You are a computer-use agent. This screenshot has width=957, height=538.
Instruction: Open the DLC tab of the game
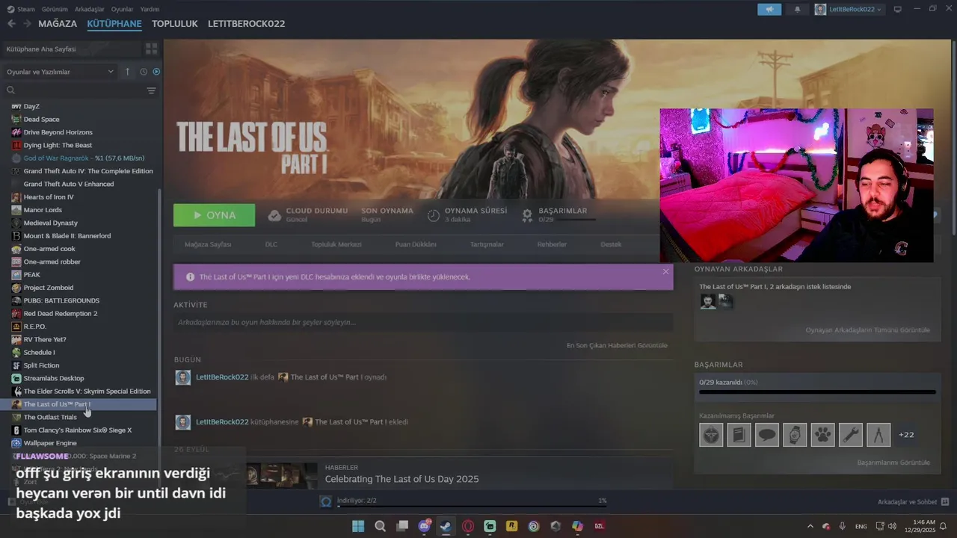271,244
